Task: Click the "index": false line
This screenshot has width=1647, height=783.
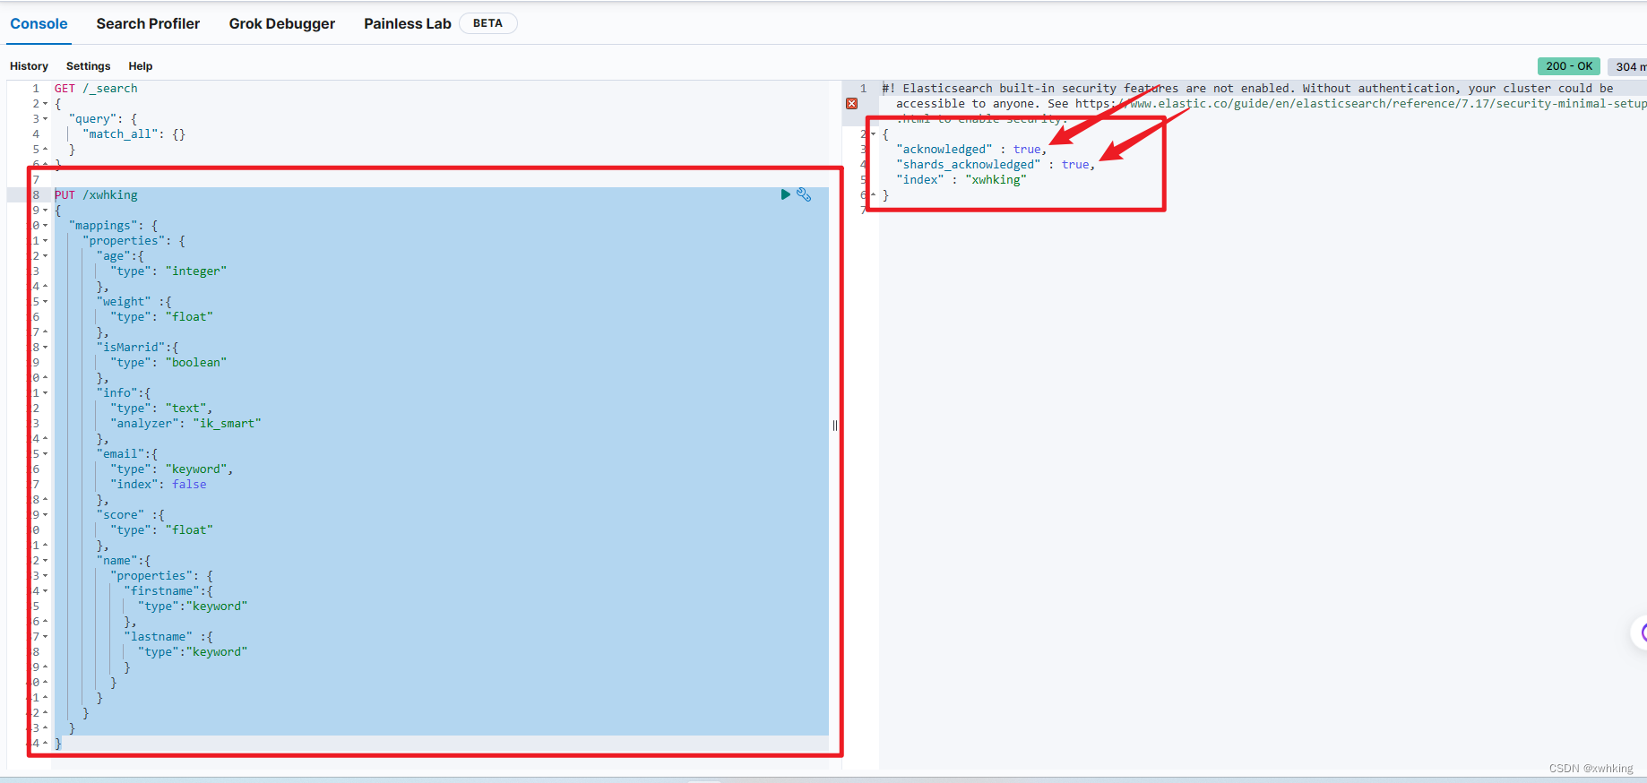Action: pyautogui.click(x=159, y=485)
